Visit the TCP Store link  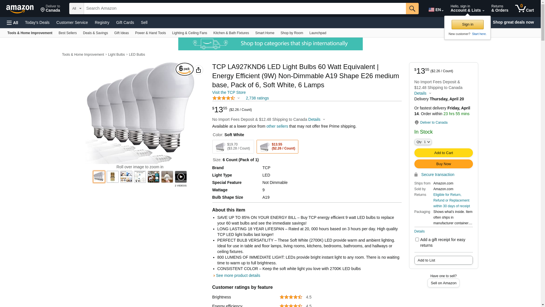coord(229,92)
